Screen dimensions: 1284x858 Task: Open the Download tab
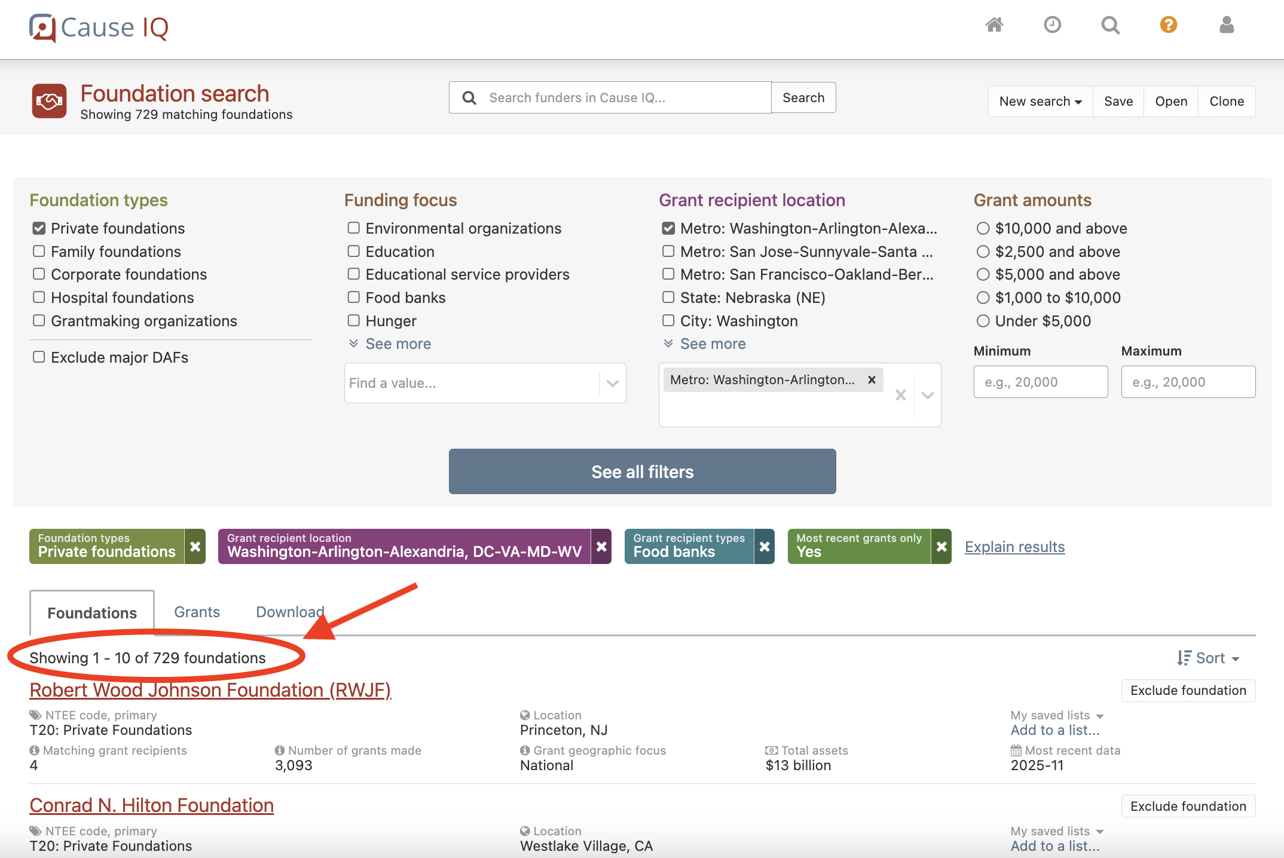click(x=290, y=612)
